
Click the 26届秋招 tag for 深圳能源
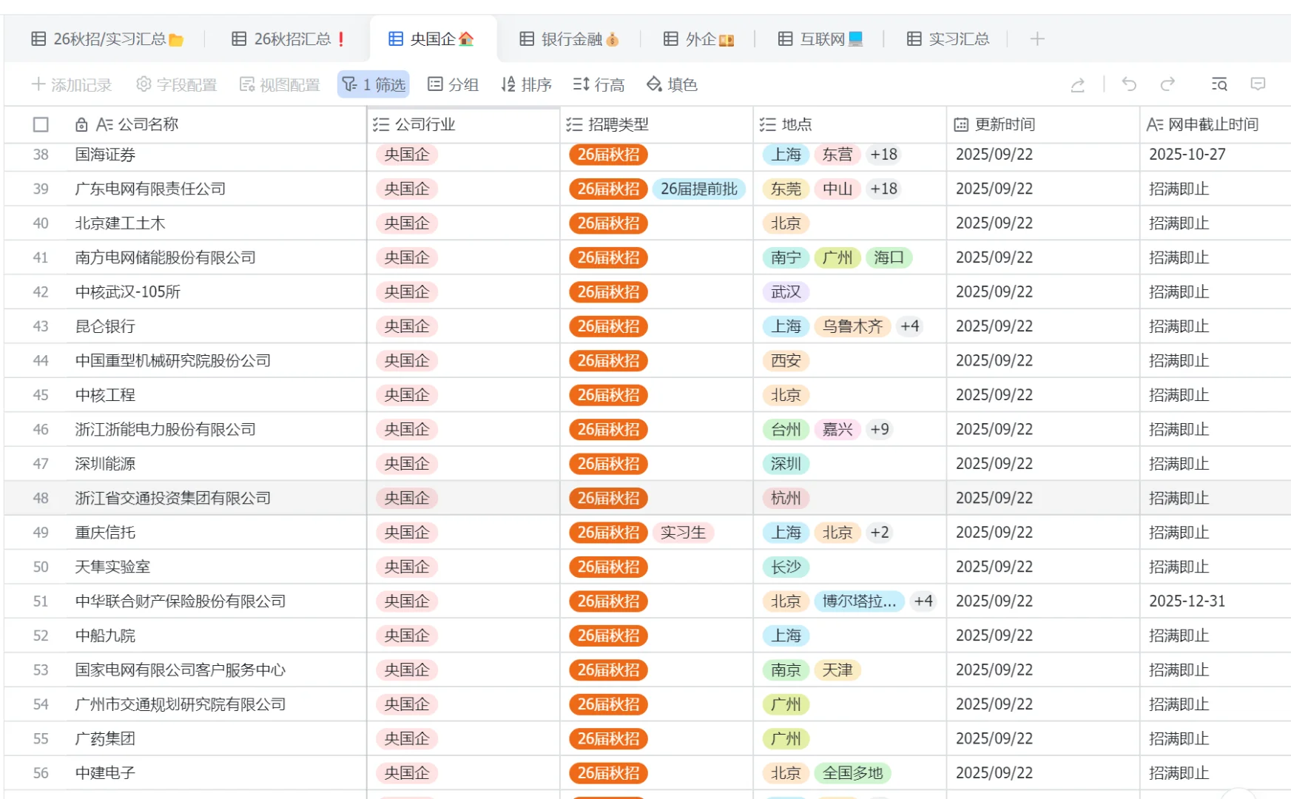tap(608, 465)
